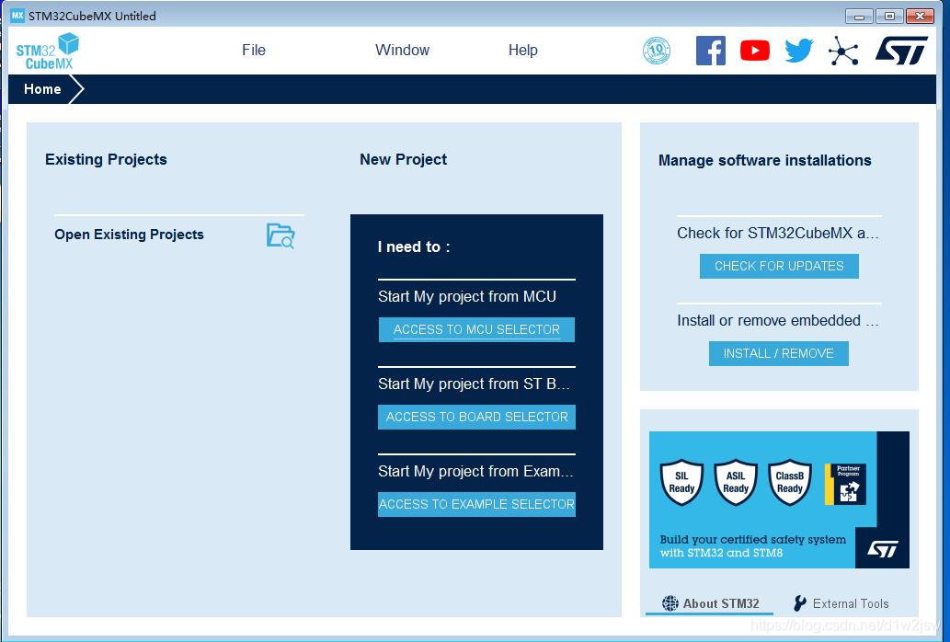
Task: Click 'Start My project from ST B…' text
Action: [474, 384]
